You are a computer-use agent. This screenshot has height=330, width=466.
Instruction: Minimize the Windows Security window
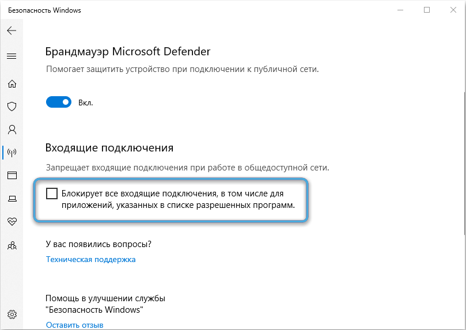tap(400, 10)
